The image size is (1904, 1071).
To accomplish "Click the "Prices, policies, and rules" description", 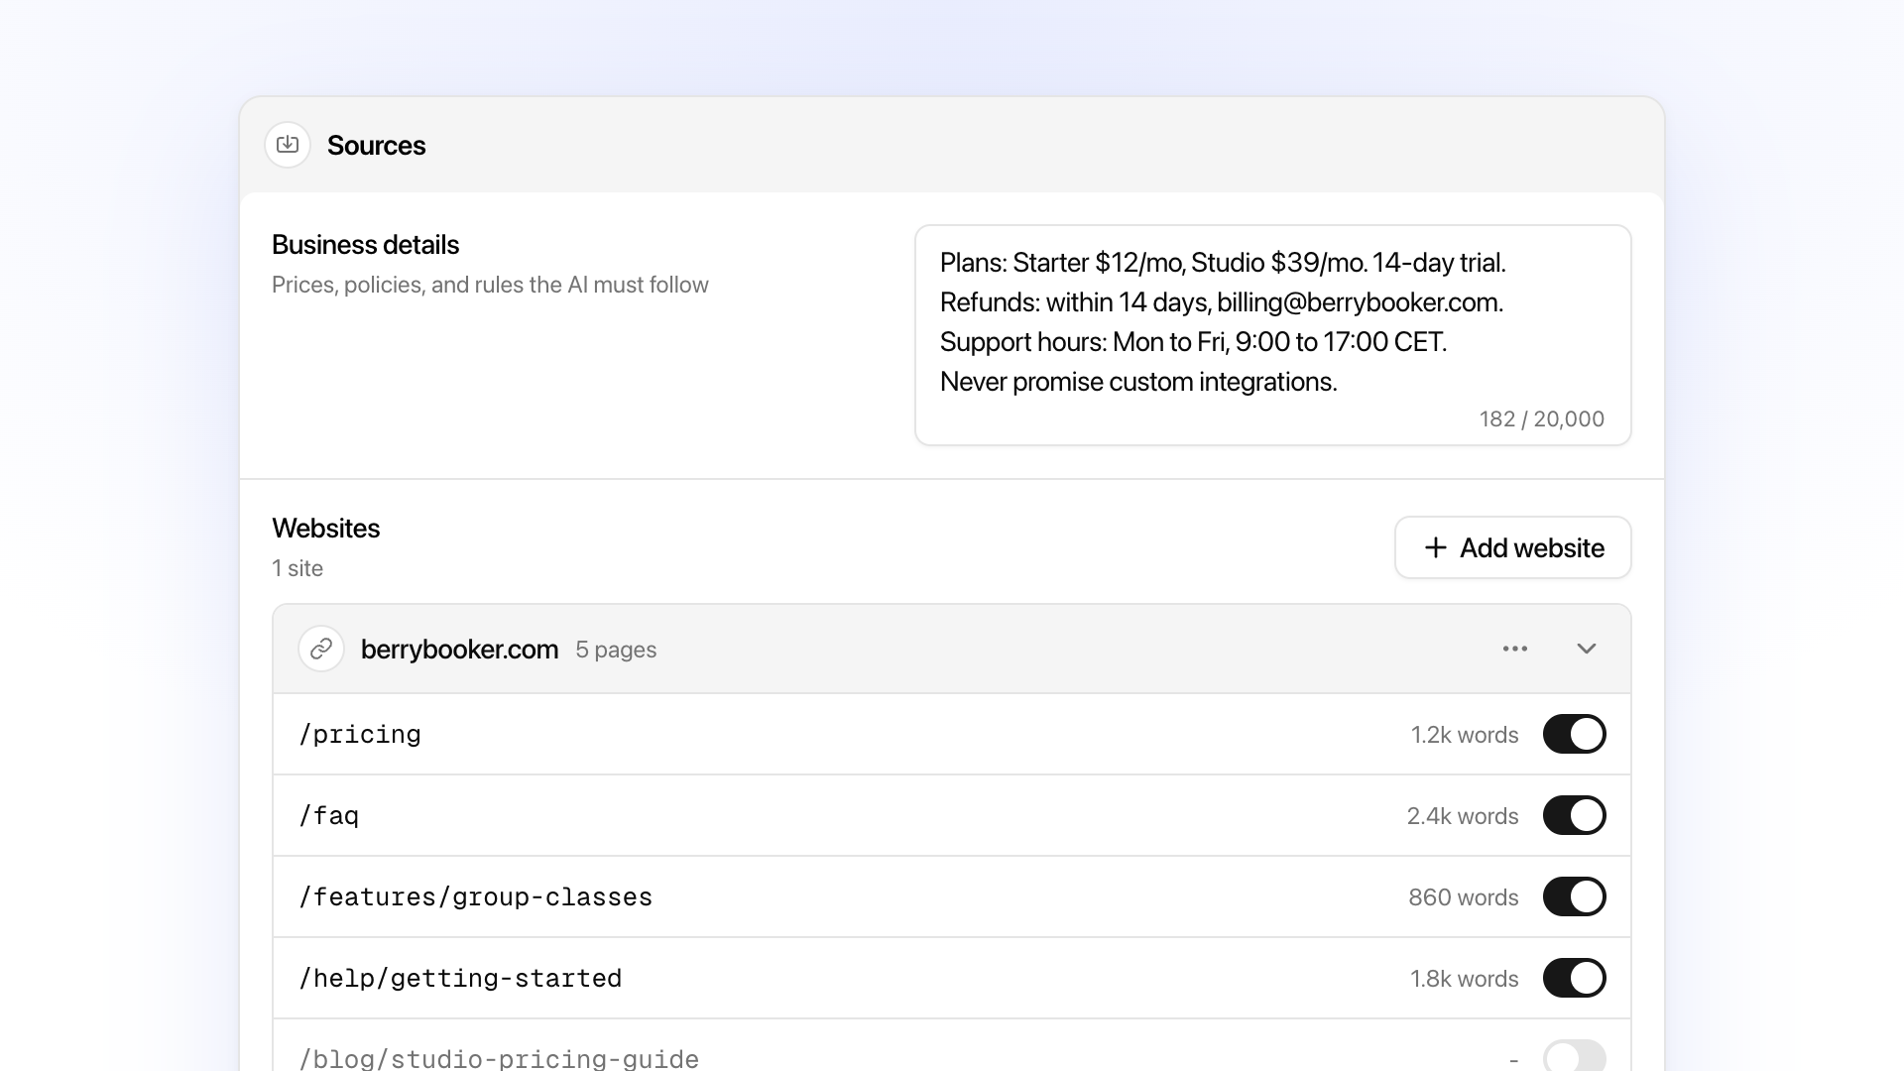I will click(491, 286).
